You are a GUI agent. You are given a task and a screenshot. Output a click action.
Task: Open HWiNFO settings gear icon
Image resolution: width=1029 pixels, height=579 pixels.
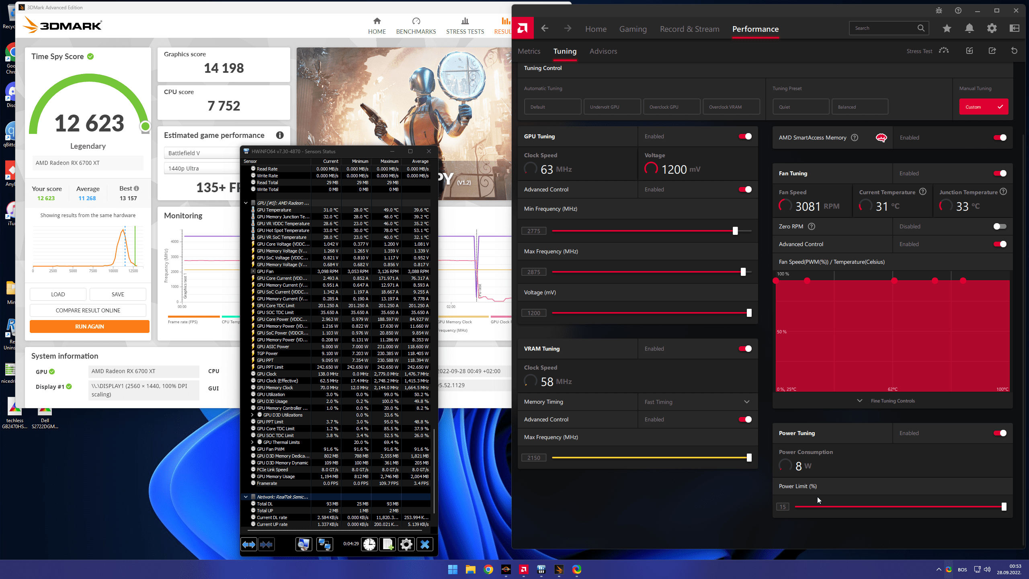[406, 544]
